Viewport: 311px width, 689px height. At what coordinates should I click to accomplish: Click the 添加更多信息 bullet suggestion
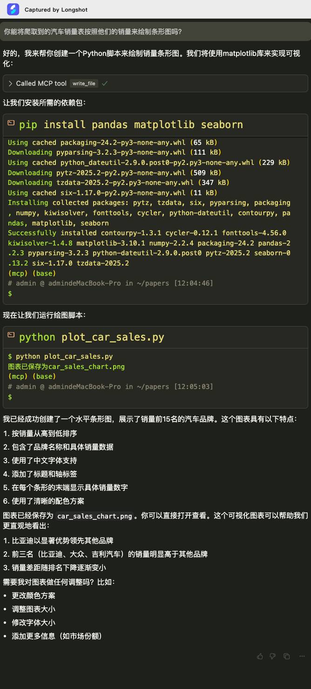[57, 636]
